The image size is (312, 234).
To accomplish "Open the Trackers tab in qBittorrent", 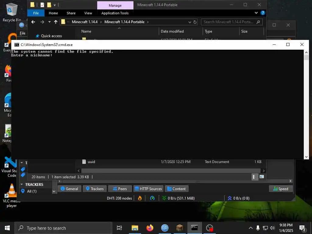I will [95, 189].
